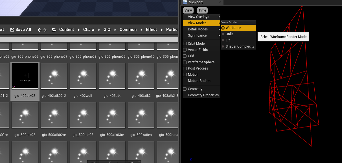Click the gio_305_phone06 asset name

pyautogui.click(x=25, y=57)
